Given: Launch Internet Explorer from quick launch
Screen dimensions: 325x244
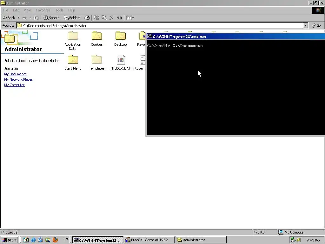Looking at the screenshot, I should click(x=33, y=240).
